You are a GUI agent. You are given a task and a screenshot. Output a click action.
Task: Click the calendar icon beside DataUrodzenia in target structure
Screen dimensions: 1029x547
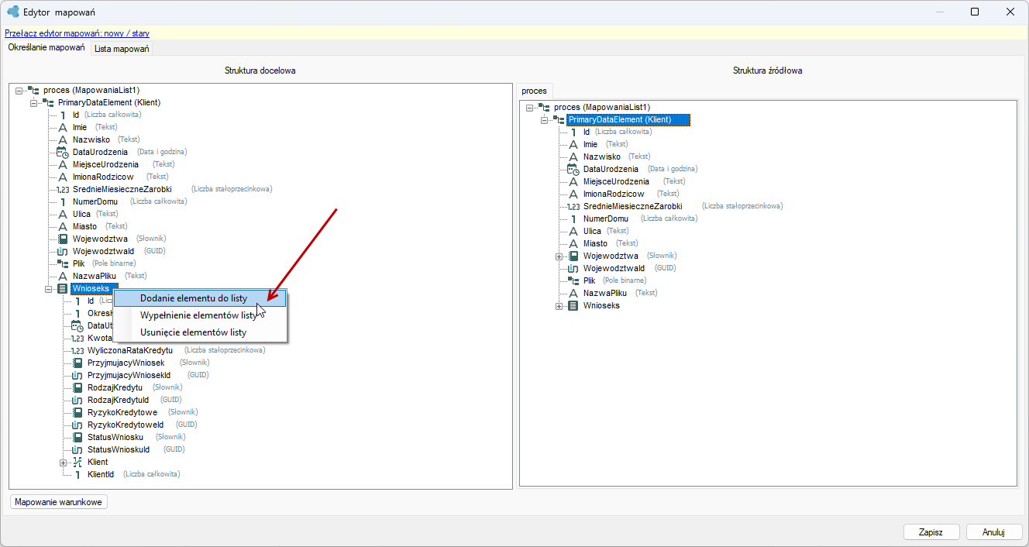tap(63, 152)
